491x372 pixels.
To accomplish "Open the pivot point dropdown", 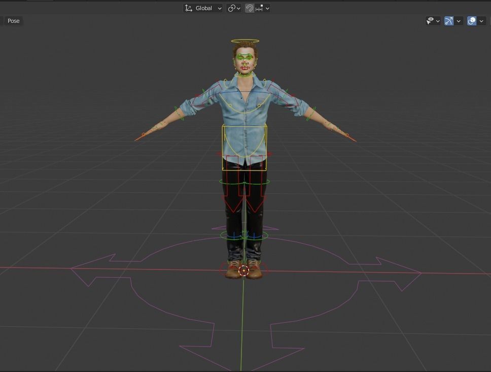I will (x=234, y=8).
